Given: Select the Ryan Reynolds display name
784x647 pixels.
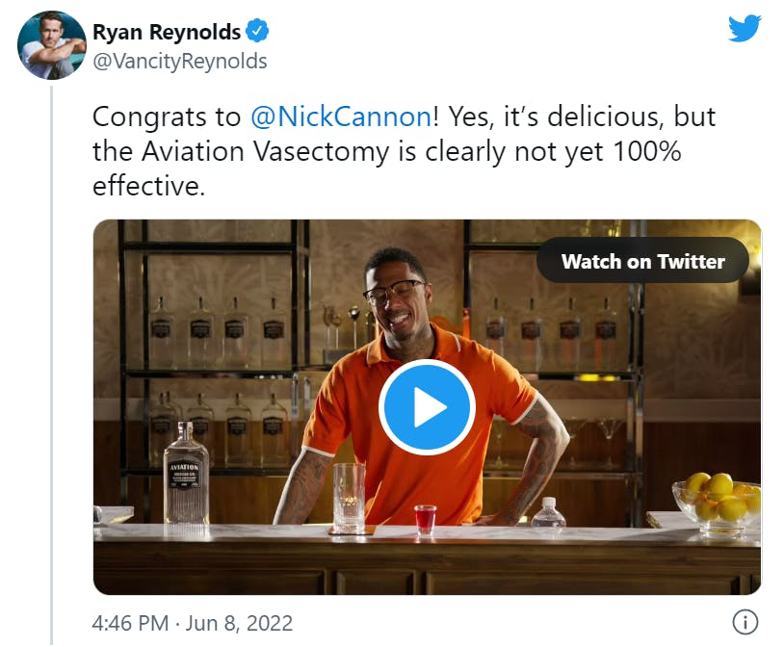Looking at the screenshot, I should point(168,31).
